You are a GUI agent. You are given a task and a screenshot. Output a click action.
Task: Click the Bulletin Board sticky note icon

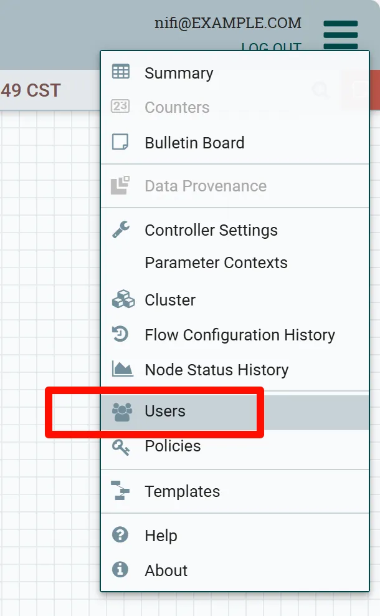120,142
